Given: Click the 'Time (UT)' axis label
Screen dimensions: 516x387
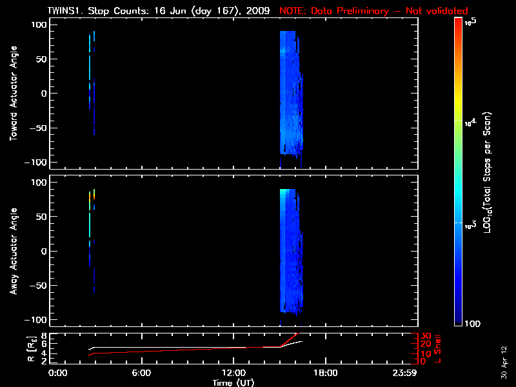Looking at the screenshot, I should click(235, 382).
